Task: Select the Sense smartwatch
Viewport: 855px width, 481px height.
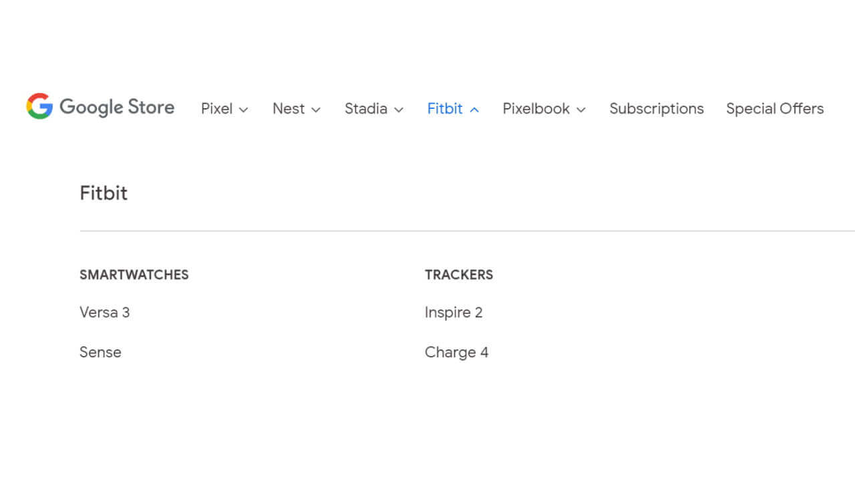Action: tap(100, 352)
